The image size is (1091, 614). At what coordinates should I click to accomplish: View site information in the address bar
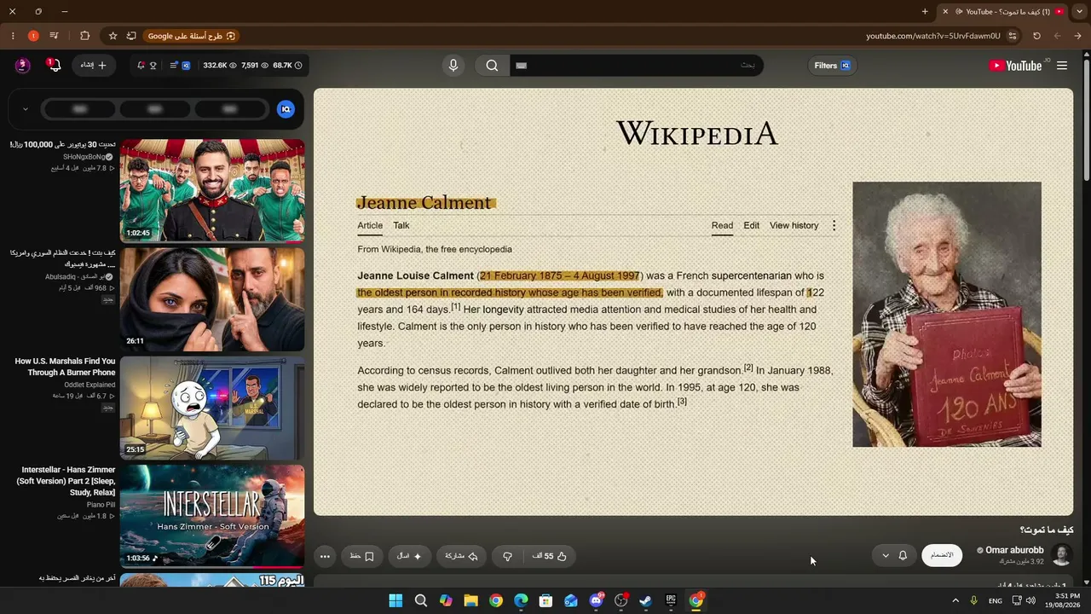1013,36
